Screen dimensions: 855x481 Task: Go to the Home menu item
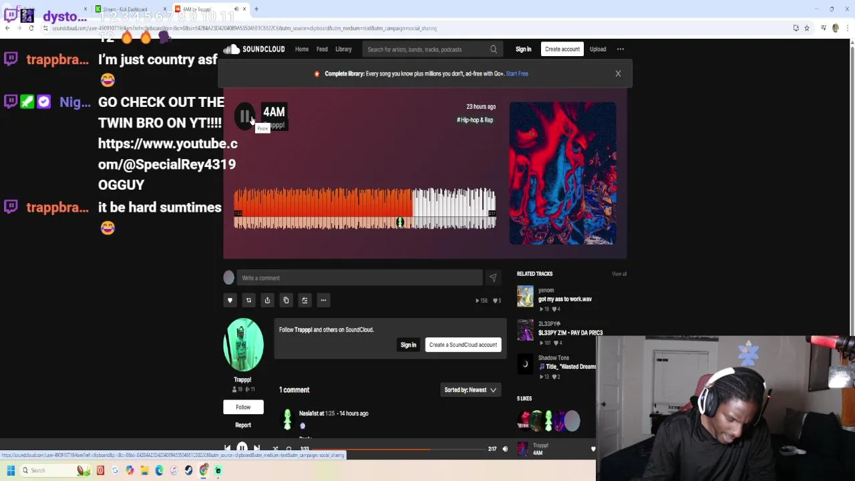302,49
